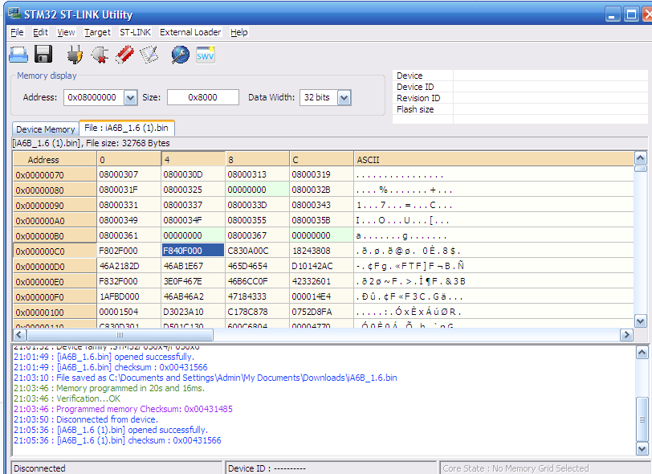Click the log panel scroll-up arrow
This screenshot has height=474, width=652.
coord(642,353)
